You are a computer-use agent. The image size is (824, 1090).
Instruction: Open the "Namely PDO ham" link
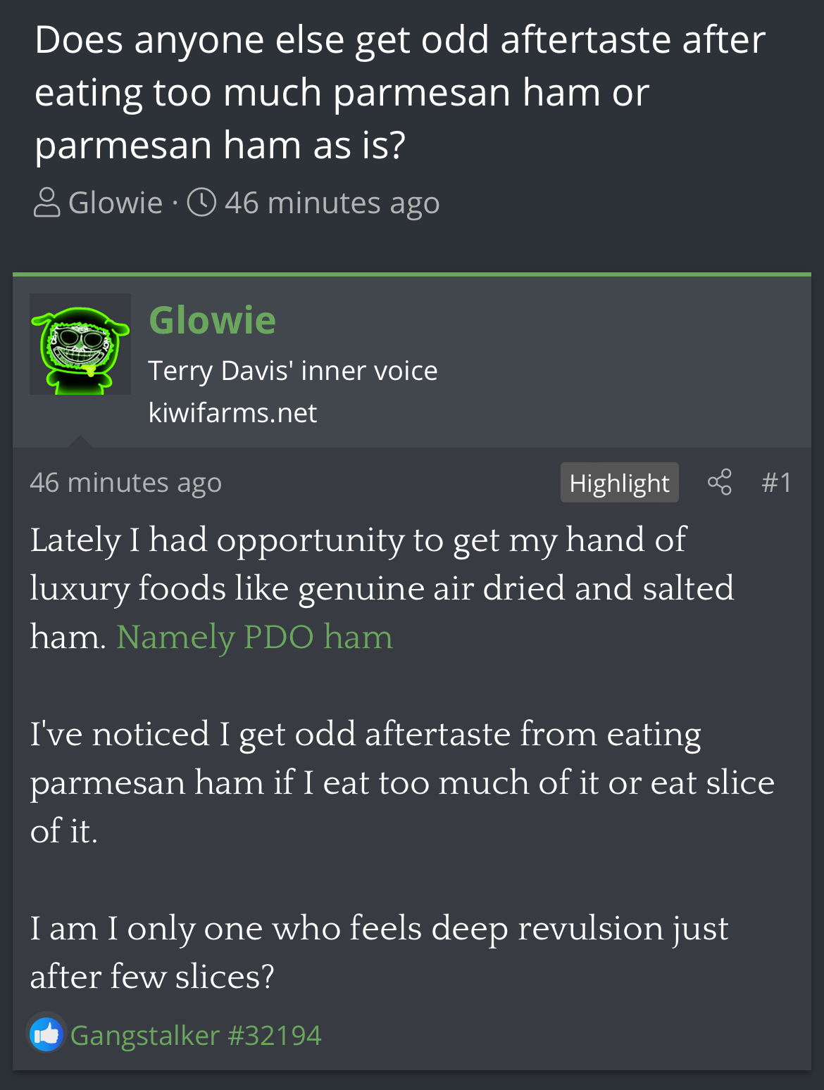tap(254, 638)
